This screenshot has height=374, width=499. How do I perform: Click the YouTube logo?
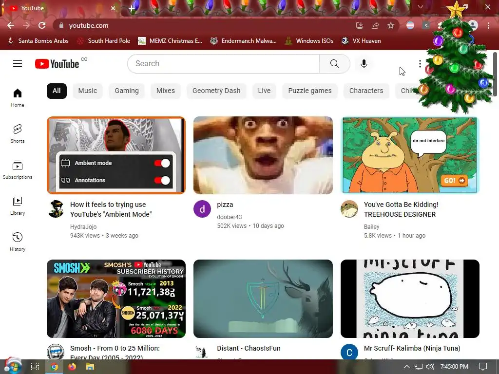click(x=57, y=64)
